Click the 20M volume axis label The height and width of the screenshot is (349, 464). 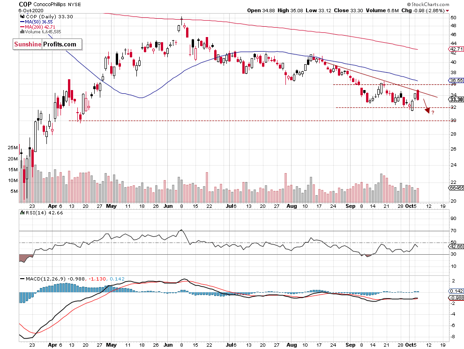[13, 159]
